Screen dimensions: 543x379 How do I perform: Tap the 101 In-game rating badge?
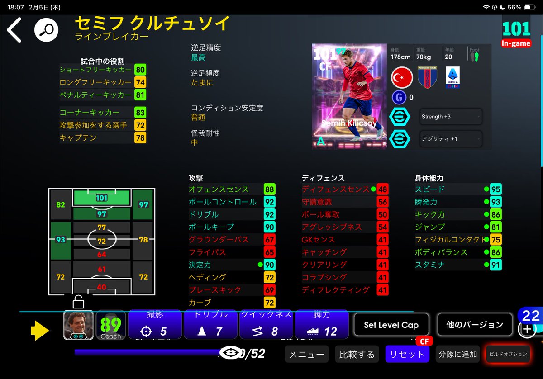coord(516,33)
